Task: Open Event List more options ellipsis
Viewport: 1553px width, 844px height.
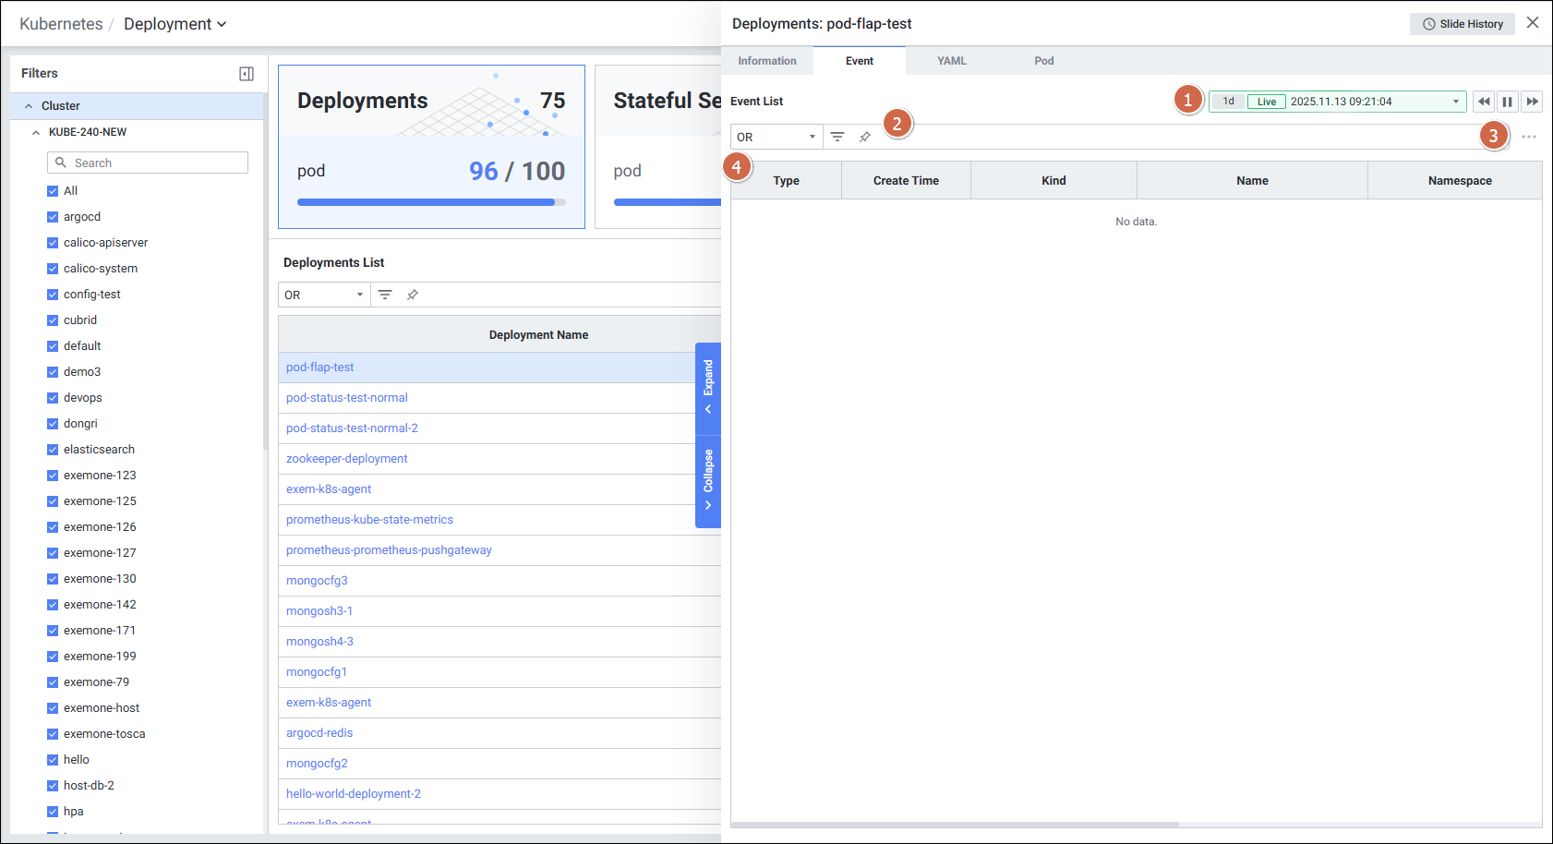Action: click(1529, 137)
